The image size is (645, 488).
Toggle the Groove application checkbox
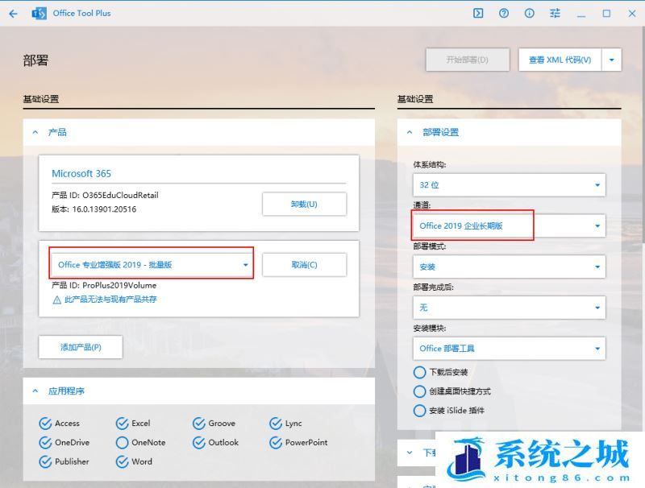coord(198,423)
